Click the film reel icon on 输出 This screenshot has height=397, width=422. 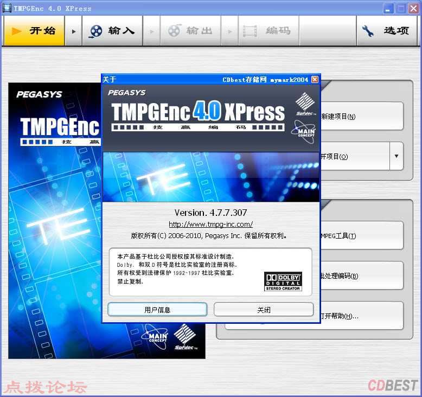click(x=175, y=30)
